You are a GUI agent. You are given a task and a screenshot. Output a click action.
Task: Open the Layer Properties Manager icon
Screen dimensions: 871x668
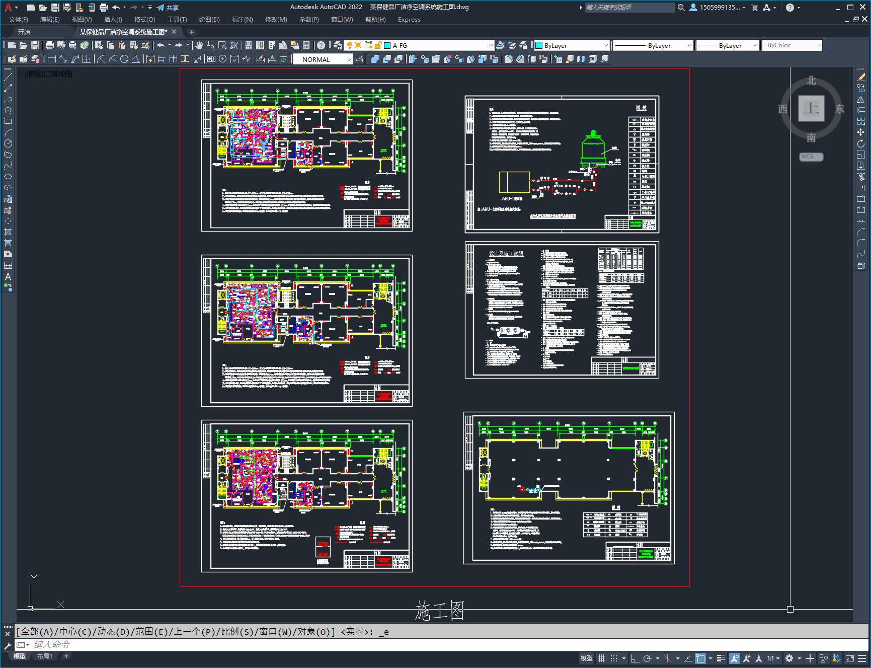pyautogui.click(x=338, y=45)
